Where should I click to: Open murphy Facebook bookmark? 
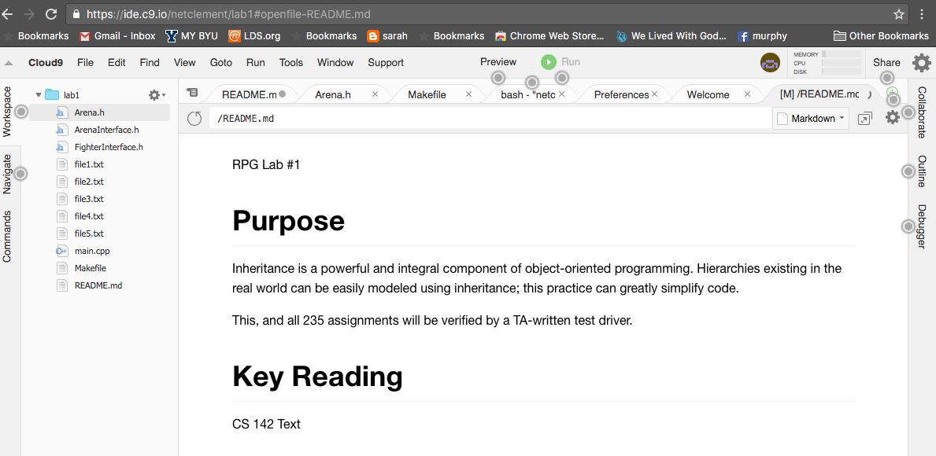click(x=762, y=35)
